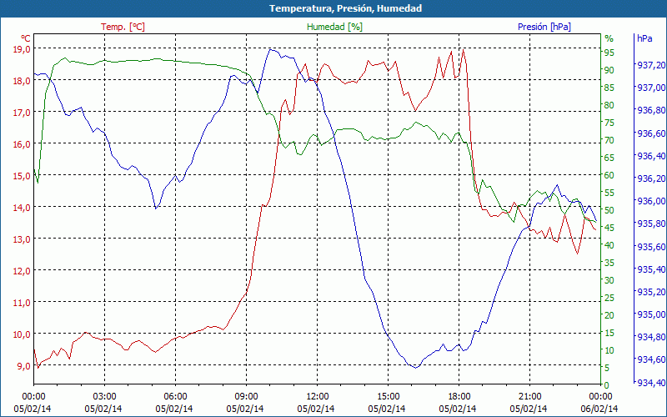Click pressure axis value '935,00'
Viewport: 667px width, 417px height.
651,314
